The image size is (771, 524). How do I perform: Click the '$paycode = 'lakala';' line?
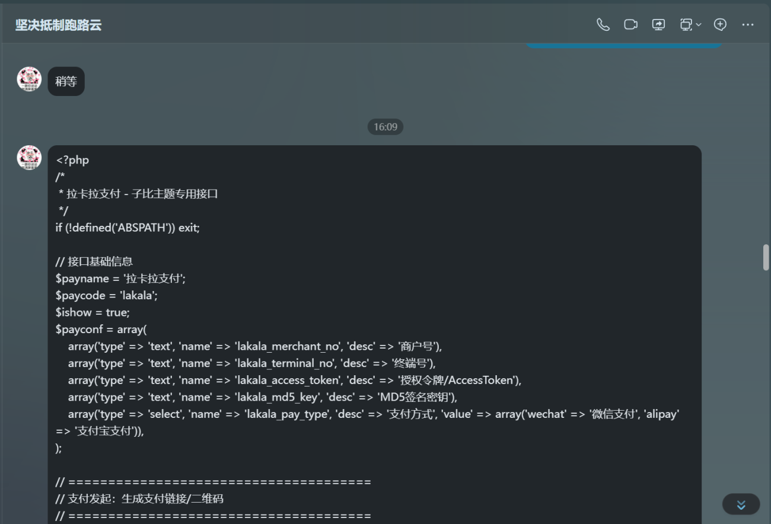point(107,295)
